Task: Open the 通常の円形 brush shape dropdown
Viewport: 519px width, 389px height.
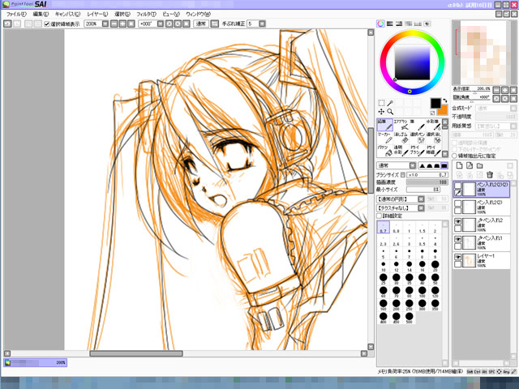Action: click(421, 199)
